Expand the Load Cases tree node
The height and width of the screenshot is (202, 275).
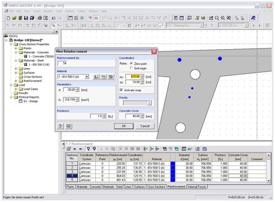pos(16,89)
